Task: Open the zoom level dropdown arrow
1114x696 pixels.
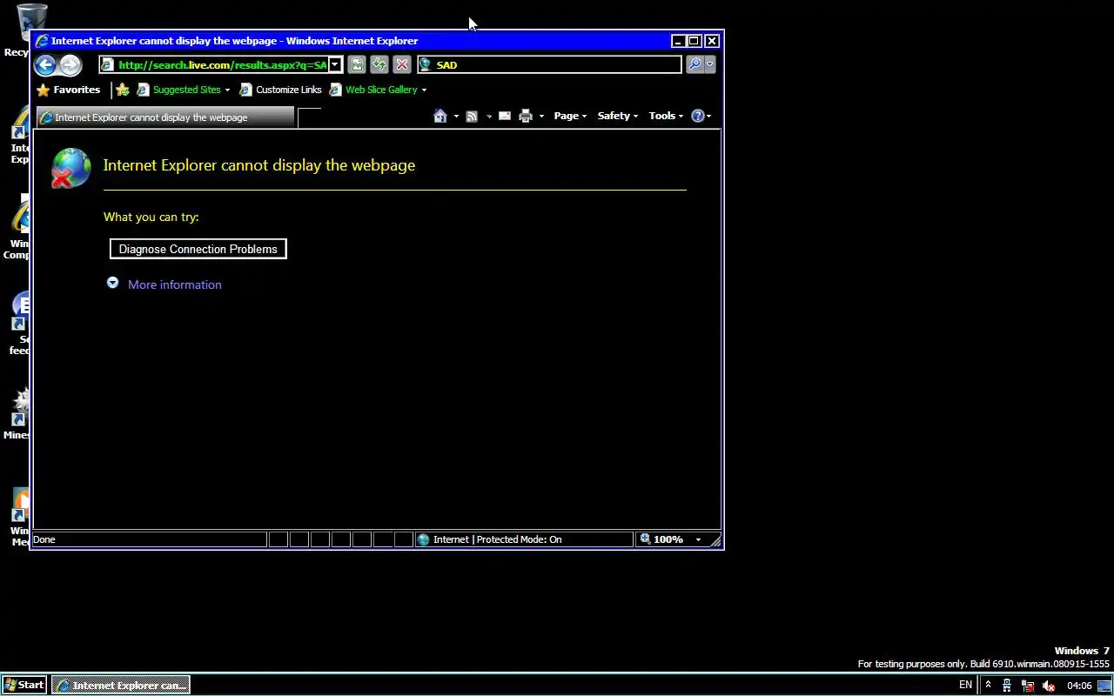Action: pyautogui.click(x=698, y=539)
